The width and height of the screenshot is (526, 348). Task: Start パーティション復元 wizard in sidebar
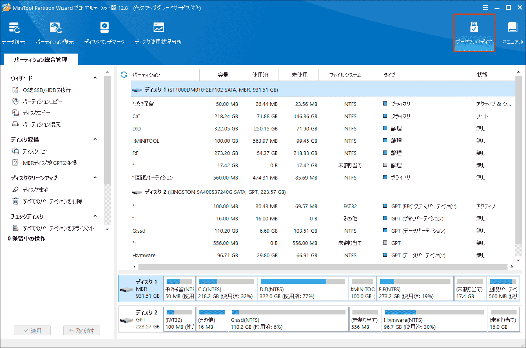click(x=37, y=124)
